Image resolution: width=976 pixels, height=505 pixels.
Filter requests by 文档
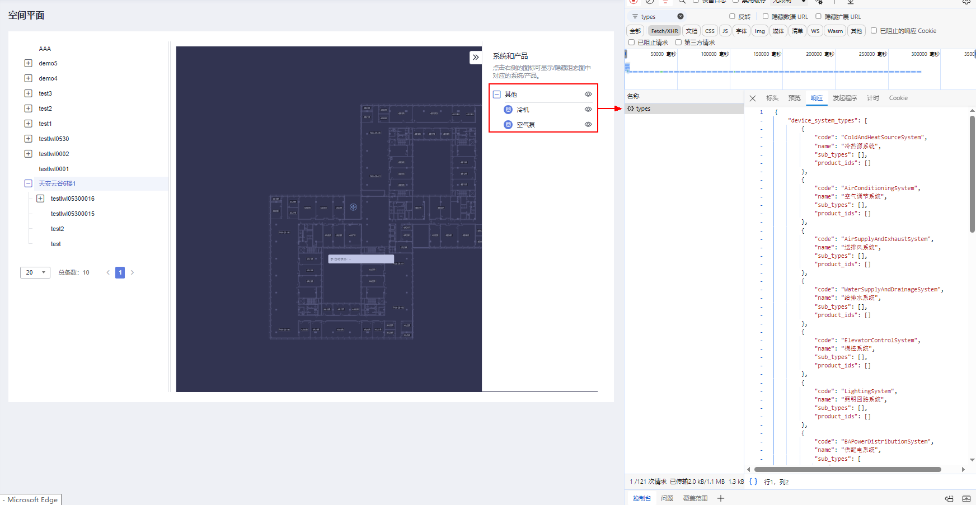pyautogui.click(x=692, y=31)
